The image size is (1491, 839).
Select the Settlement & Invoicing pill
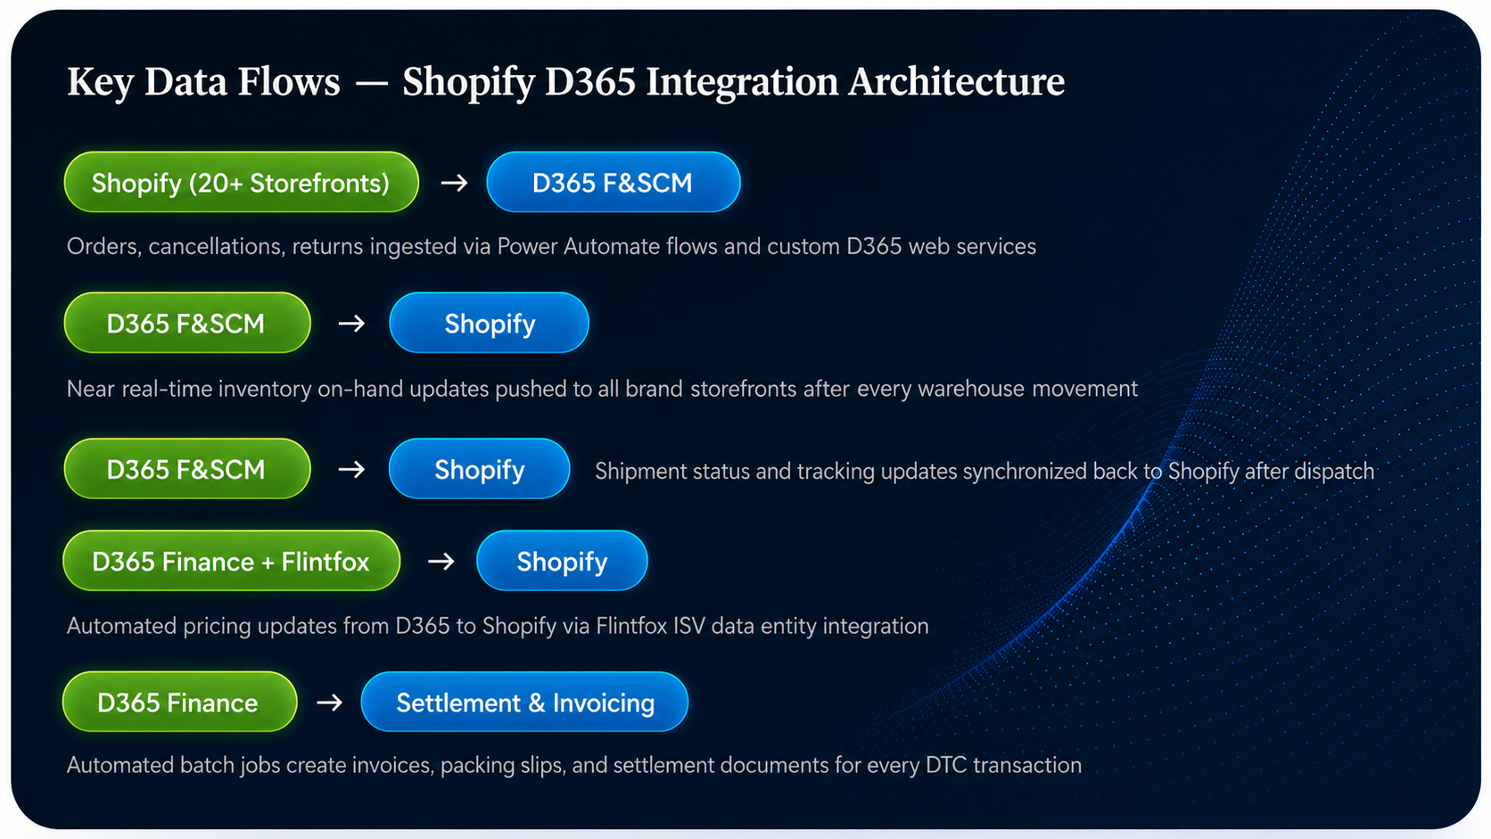(525, 702)
